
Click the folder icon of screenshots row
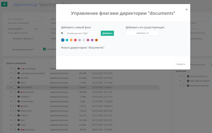tap(19, 101)
